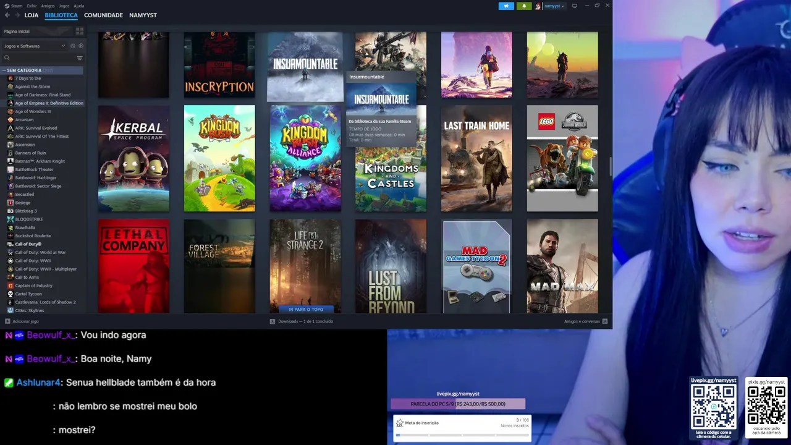This screenshot has width=791, height=445.
Task: Open the Insurmountable game cover
Action: point(305,66)
